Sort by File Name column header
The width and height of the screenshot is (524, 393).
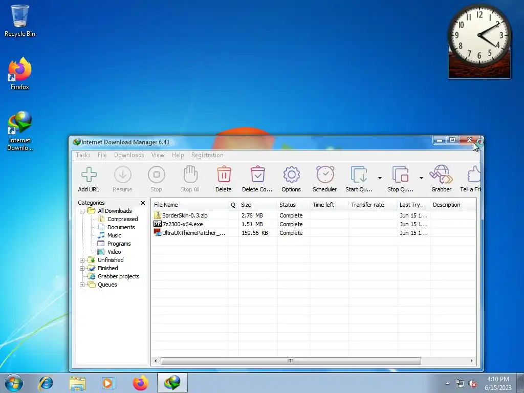click(189, 205)
